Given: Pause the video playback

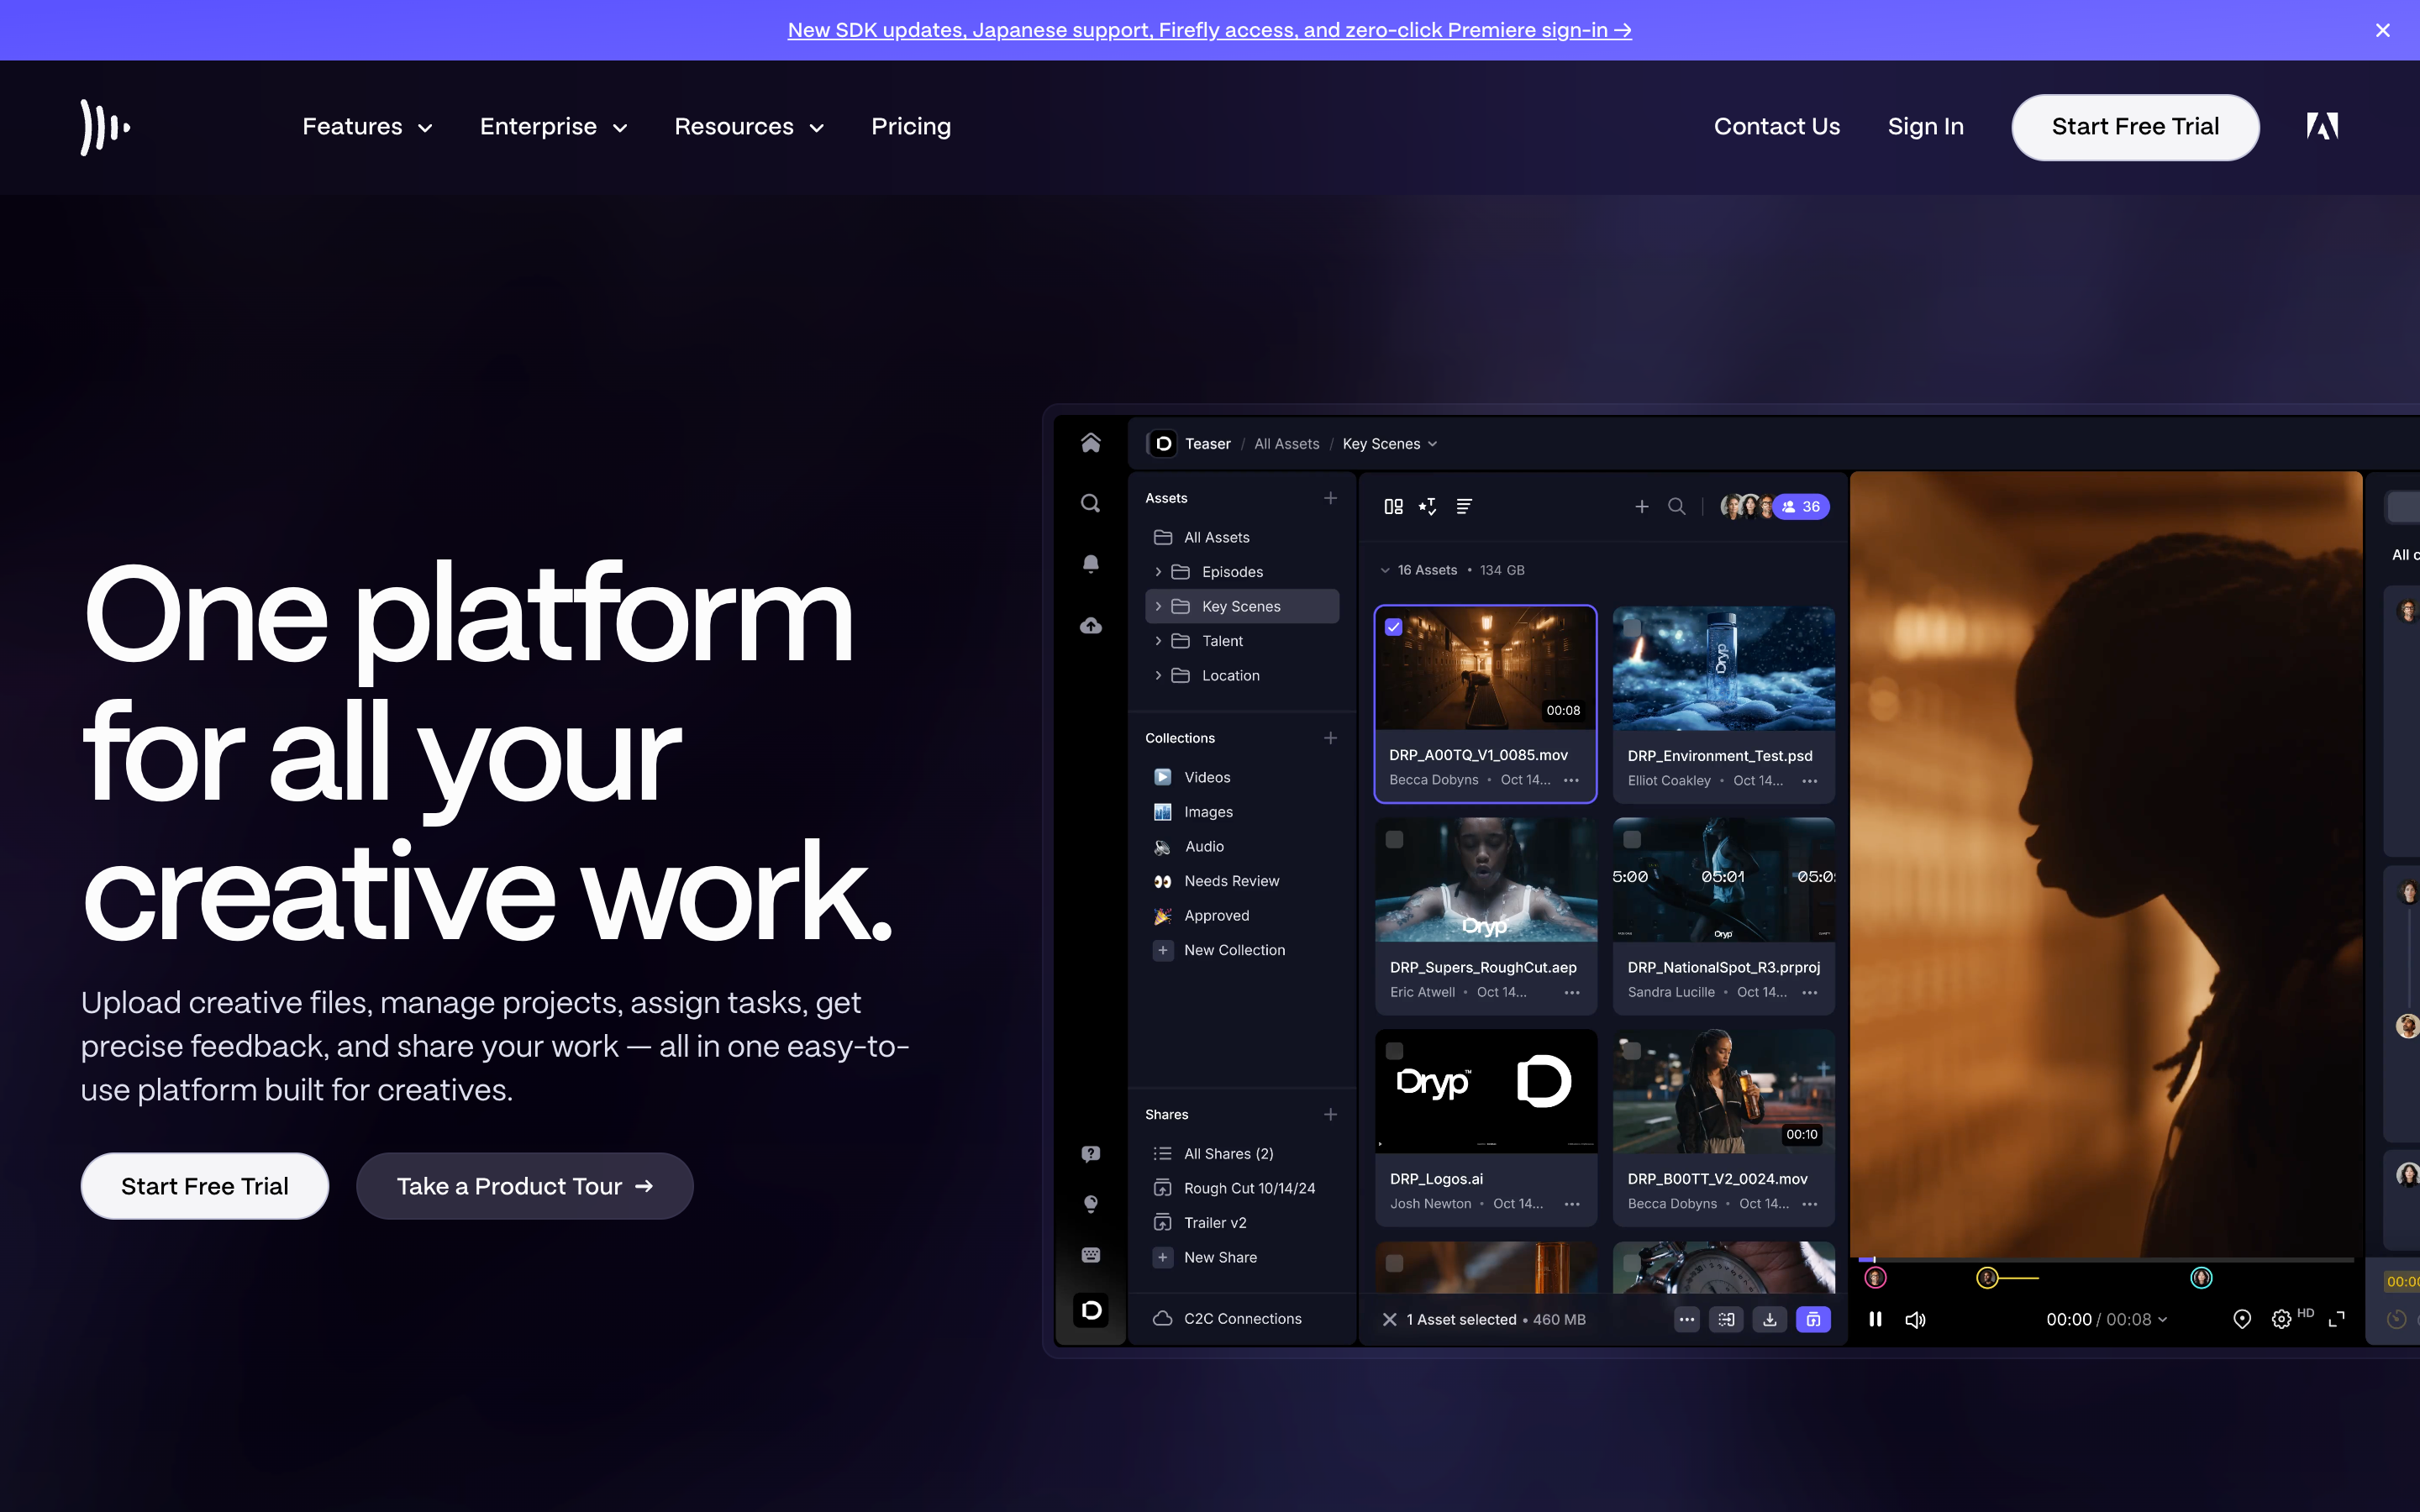Looking at the screenshot, I should point(1875,1320).
